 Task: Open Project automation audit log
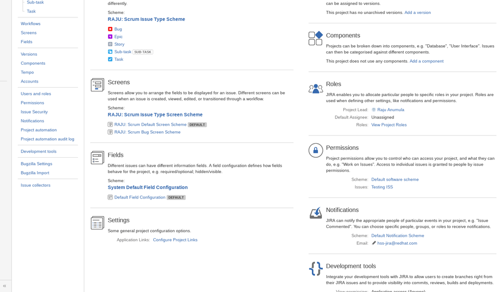pos(48,139)
